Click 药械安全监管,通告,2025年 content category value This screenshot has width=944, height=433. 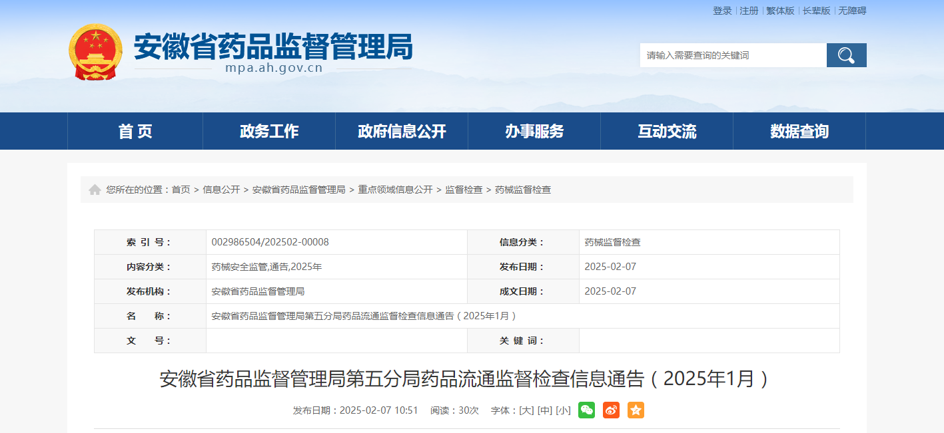(266, 267)
